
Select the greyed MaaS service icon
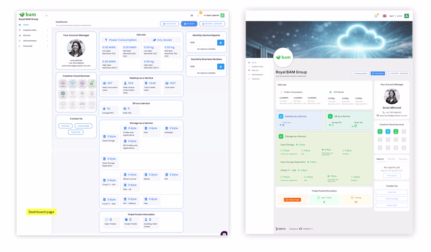82,104
